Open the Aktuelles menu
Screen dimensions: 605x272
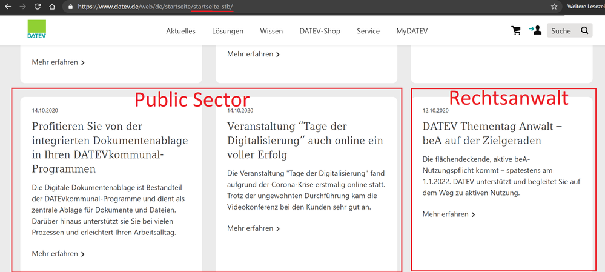coord(180,31)
